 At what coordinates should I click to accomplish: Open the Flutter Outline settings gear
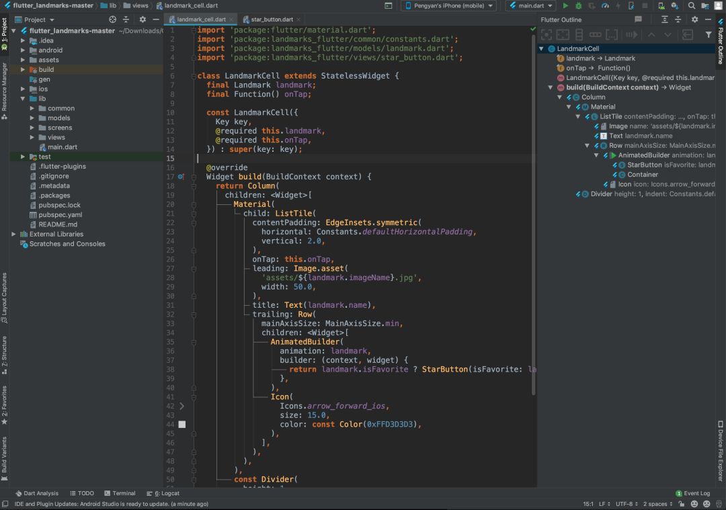click(x=694, y=19)
